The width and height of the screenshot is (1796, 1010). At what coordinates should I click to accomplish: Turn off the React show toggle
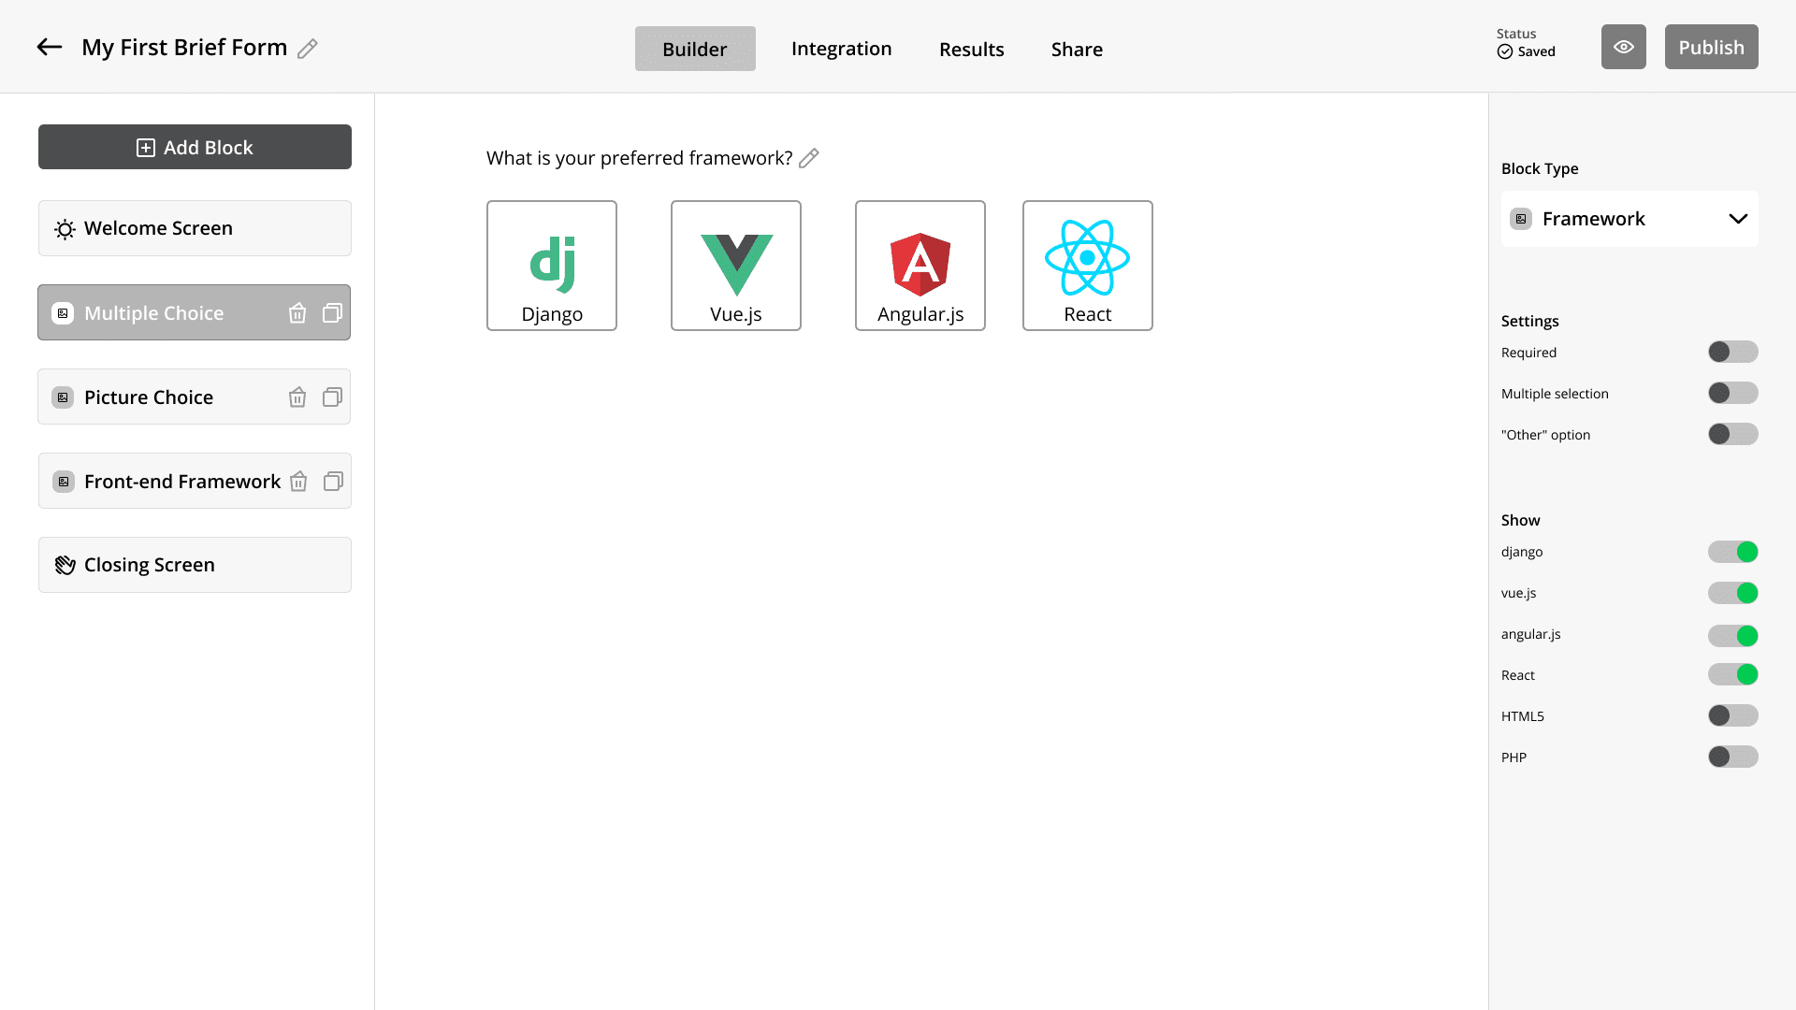tap(1732, 674)
